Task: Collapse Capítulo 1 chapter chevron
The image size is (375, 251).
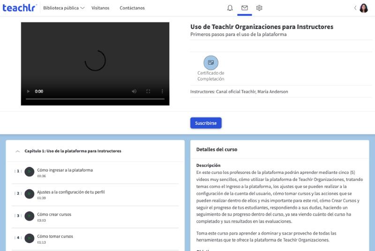Action: coord(17,151)
